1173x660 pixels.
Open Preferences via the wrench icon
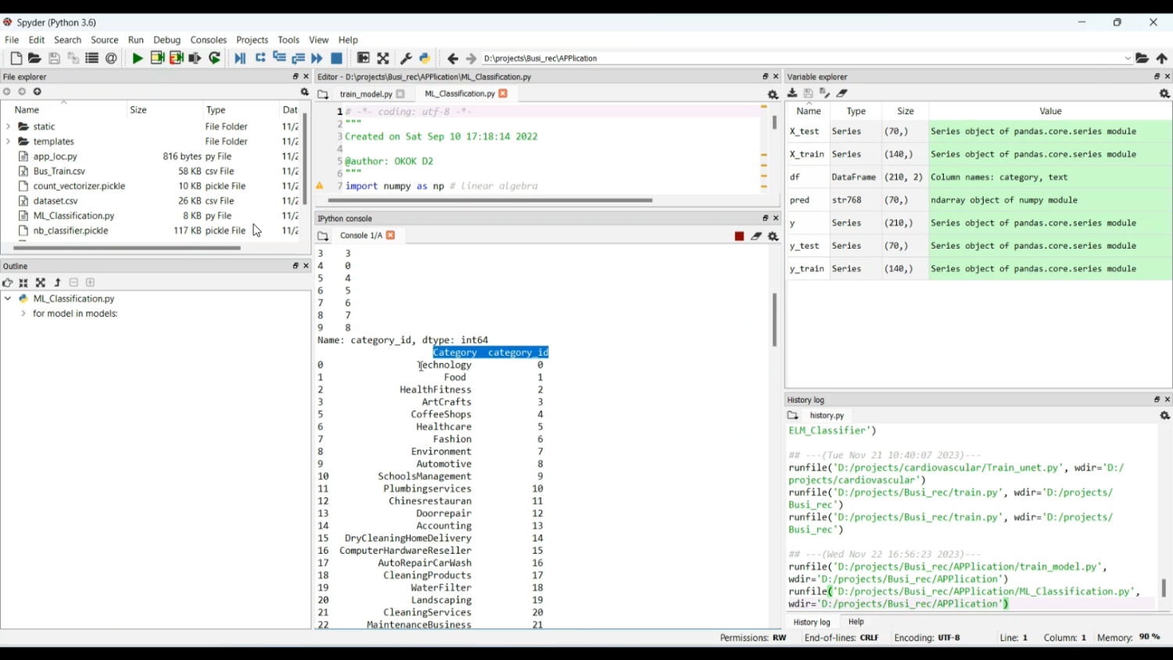[x=406, y=59]
